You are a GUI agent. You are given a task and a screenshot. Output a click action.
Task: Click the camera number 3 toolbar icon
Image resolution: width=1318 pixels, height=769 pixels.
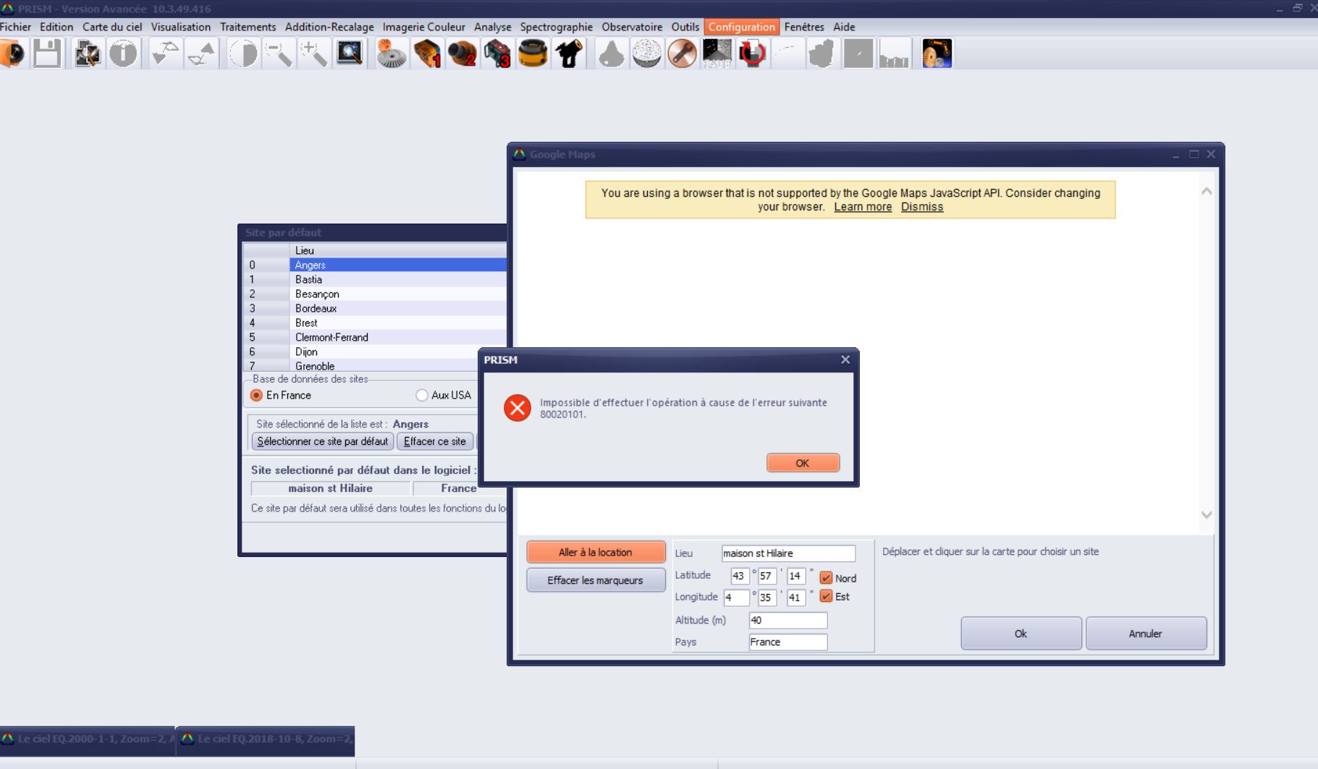pos(497,54)
